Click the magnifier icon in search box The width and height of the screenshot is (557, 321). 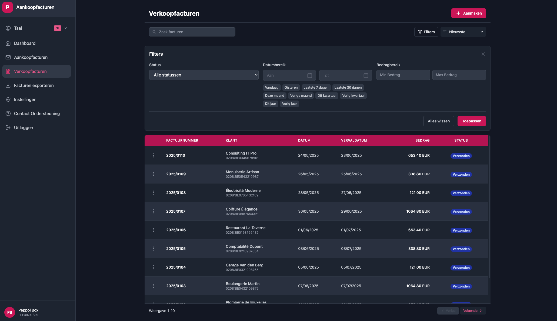pos(154,32)
